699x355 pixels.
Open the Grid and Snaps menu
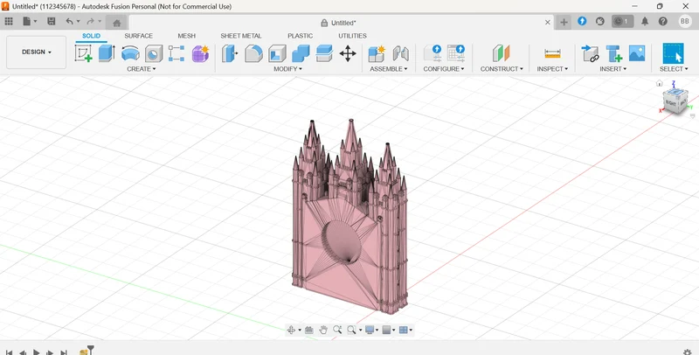[x=386, y=330]
